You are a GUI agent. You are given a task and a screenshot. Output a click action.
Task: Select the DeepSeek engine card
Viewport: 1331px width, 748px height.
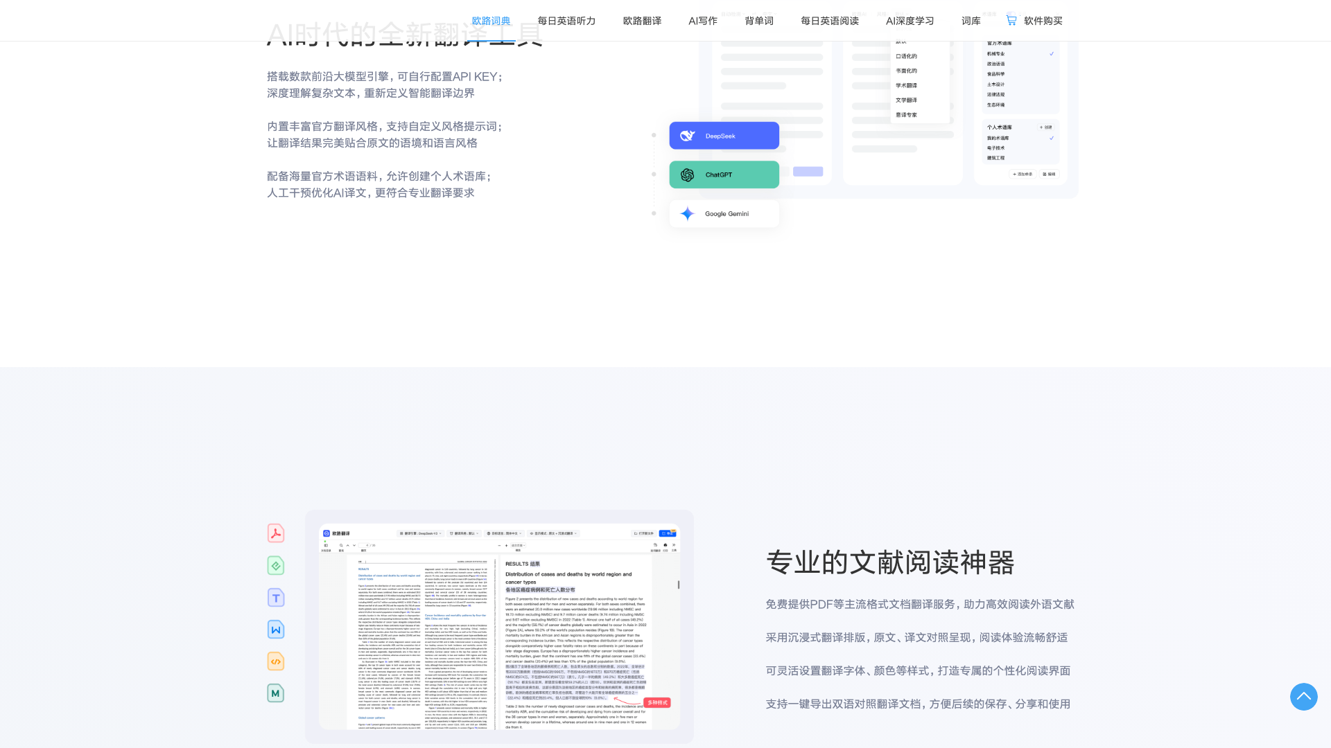coord(724,136)
